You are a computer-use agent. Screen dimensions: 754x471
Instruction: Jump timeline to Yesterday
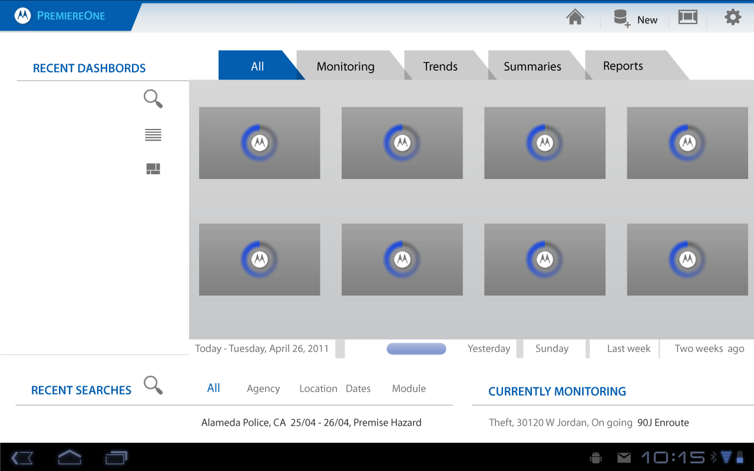tap(489, 349)
